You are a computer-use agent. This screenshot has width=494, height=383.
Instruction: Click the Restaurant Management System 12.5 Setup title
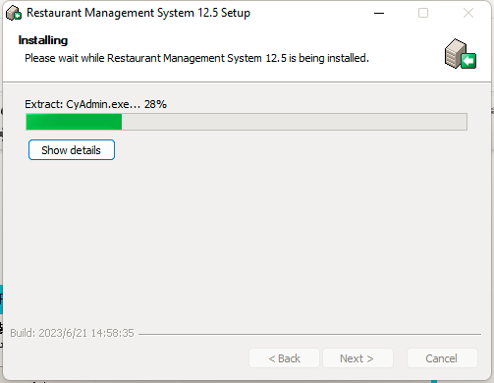click(x=138, y=13)
